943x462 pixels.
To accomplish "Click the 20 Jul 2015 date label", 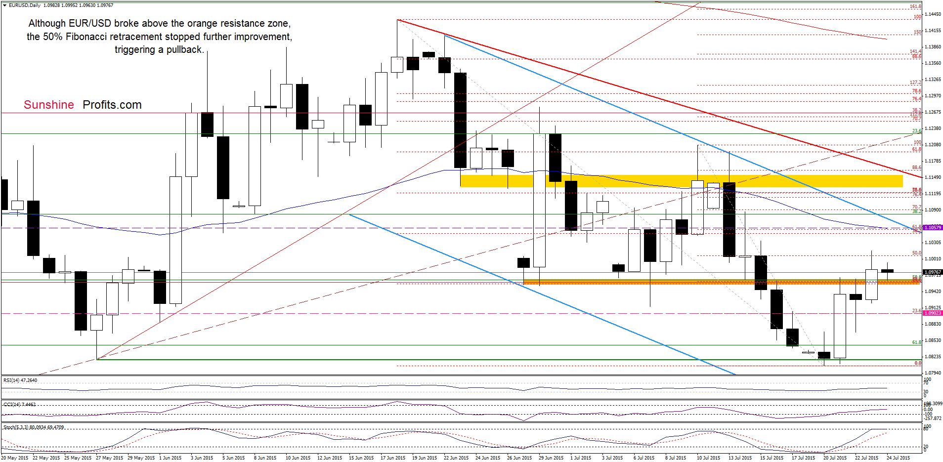I will 835,458.
